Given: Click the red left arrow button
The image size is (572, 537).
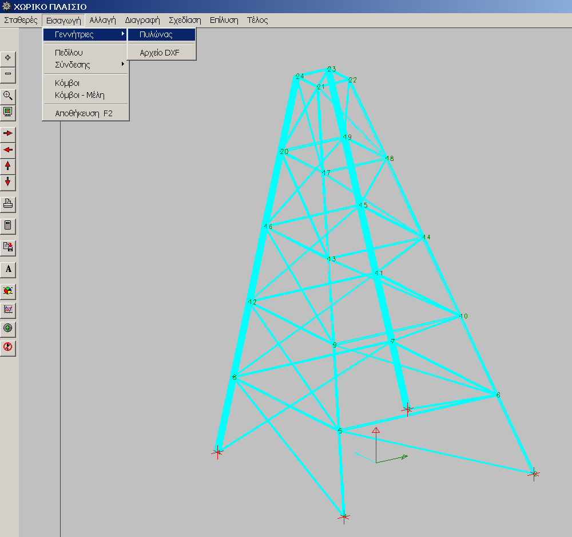Looking at the screenshot, I should [7, 149].
